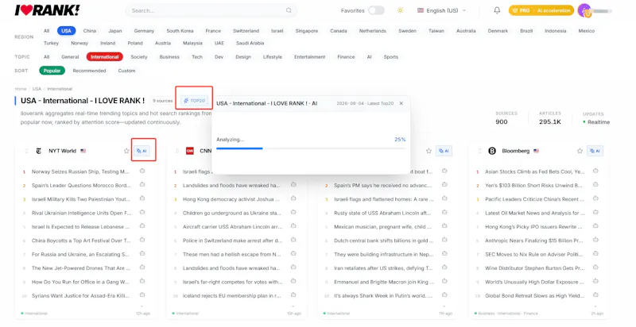Image resolution: width=636 pixels, height=327 pixels.
Task: Click icon beside Syrians Want Justice headline
Action: [142, 295]
